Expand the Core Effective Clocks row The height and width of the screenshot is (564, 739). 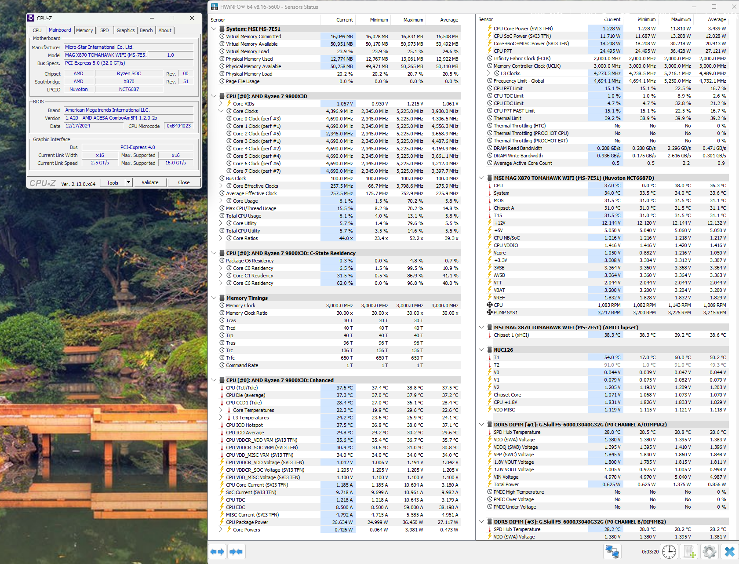(221, 186)
